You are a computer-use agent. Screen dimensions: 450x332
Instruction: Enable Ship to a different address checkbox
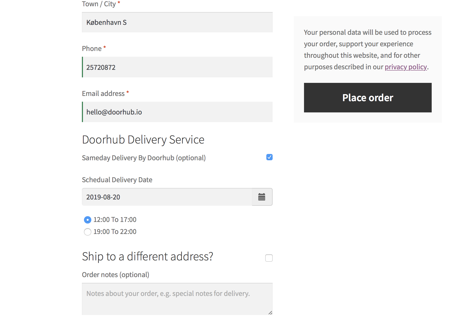point(269,258)
